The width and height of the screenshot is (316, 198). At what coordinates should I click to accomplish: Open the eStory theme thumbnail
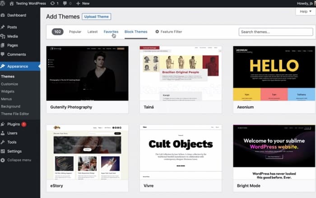click(x=87, y=152)
